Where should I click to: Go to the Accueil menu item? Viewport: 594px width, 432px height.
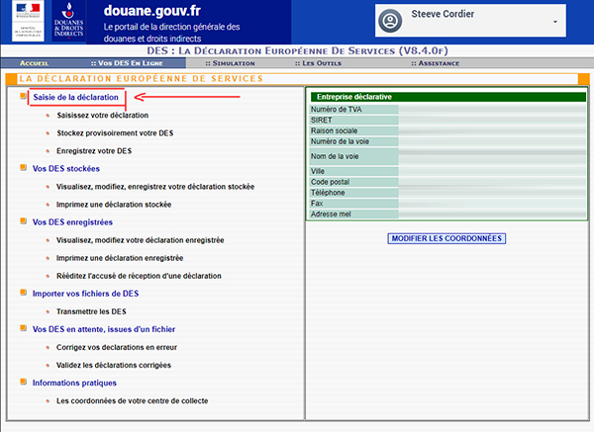tap(34, 63)
